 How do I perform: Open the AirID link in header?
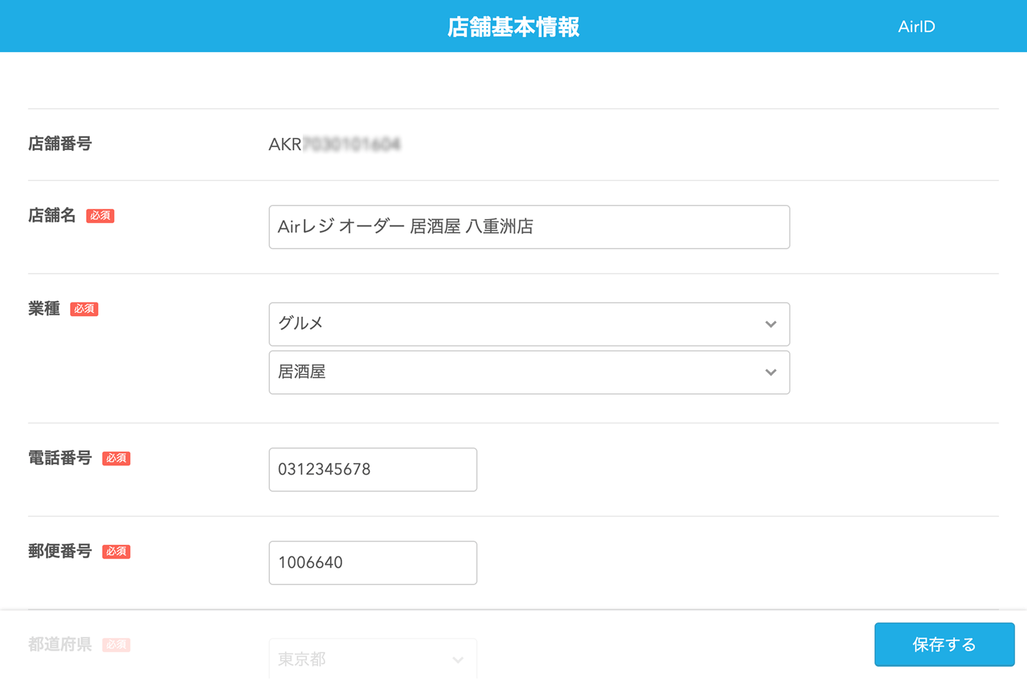[916, 26]
